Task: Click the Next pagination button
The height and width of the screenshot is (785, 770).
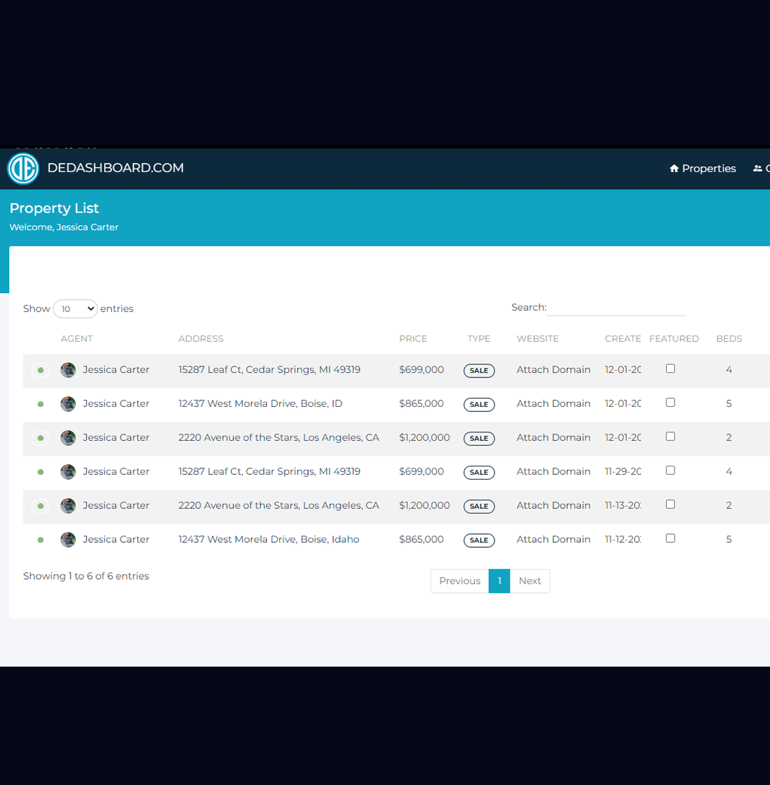Action: [x=529, y=581]
